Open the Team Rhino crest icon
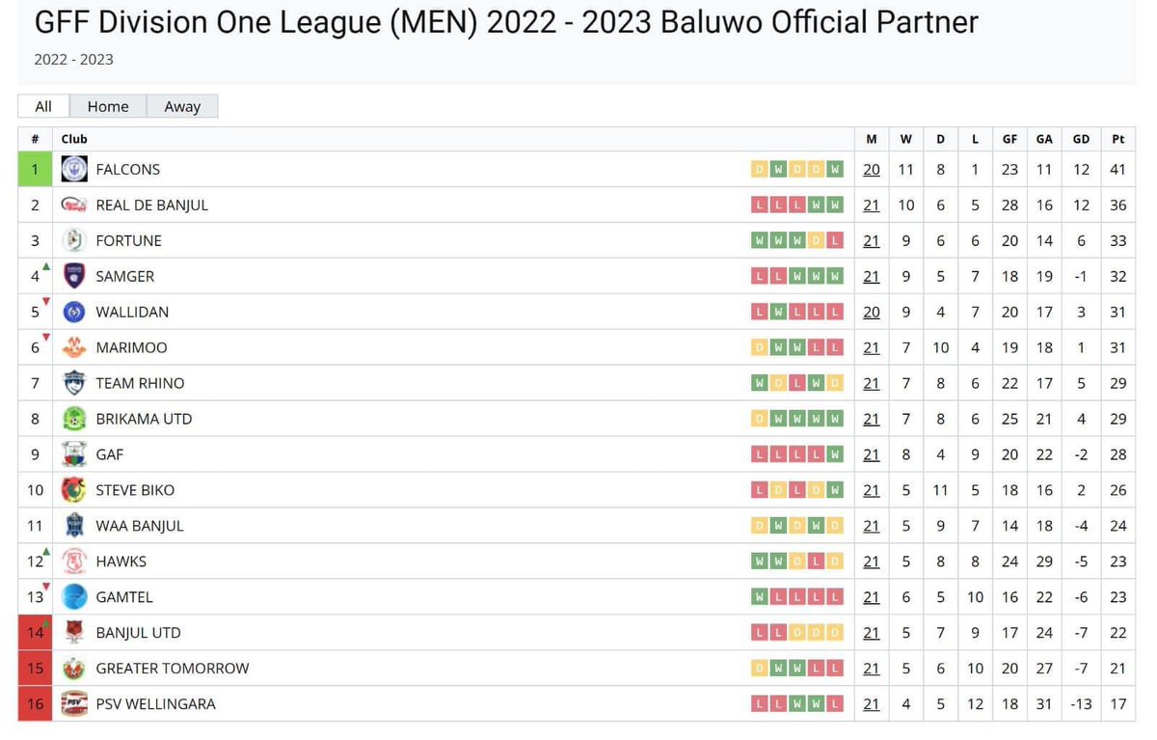1157x740 pixels. tap(74, 383)
